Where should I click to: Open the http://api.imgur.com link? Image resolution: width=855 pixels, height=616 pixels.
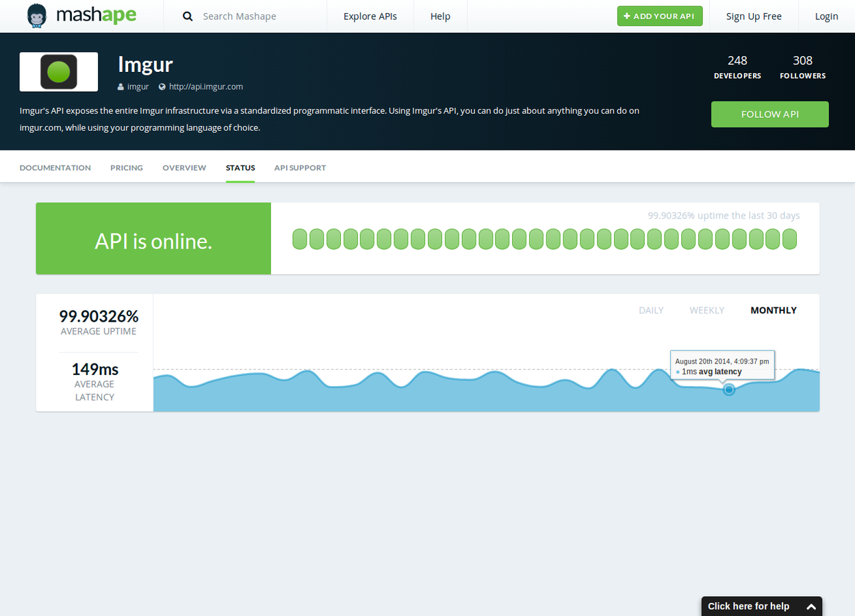[206, 87]
